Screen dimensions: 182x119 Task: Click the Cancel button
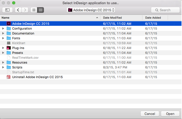click(x=150, y=114)
